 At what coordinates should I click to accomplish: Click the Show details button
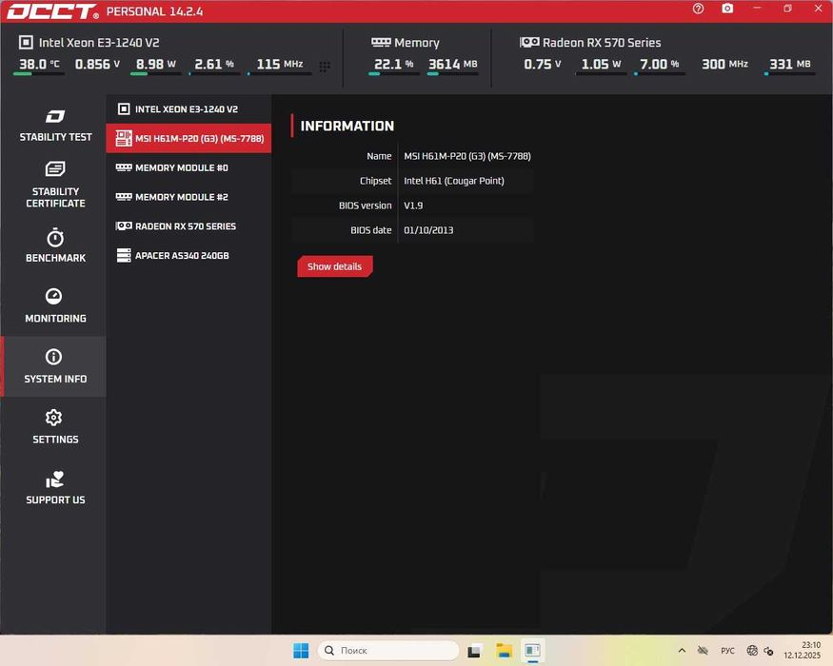[335, 266]
